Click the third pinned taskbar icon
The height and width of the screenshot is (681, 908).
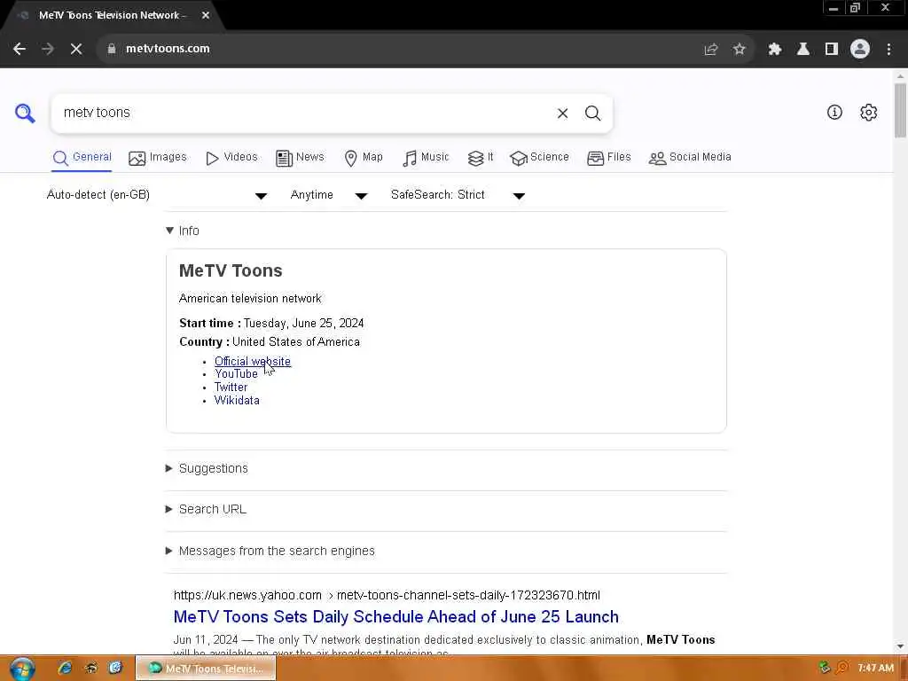click(116, 669)
